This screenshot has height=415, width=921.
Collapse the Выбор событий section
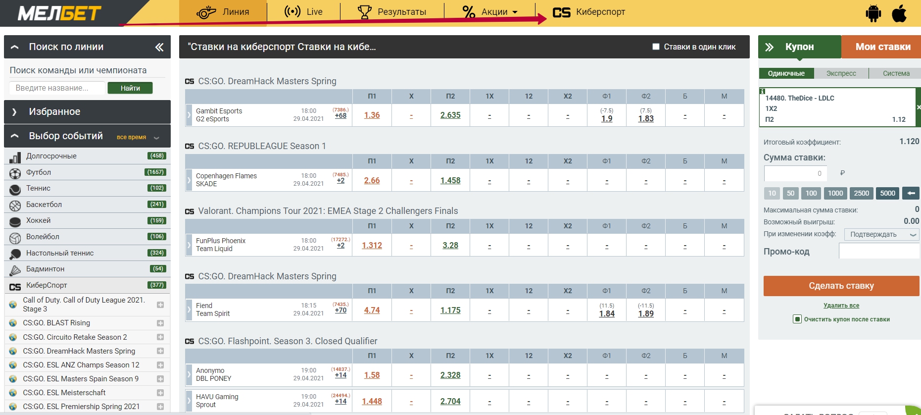pyautogui.click(x=15, y=136)
